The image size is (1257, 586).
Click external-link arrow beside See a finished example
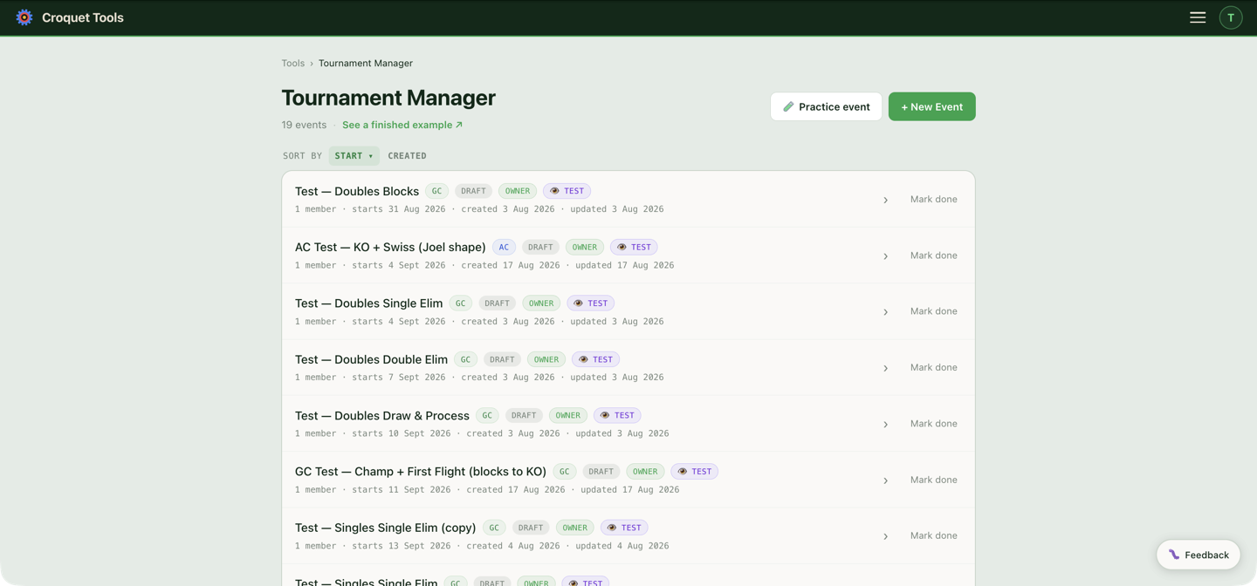[459, 125]
